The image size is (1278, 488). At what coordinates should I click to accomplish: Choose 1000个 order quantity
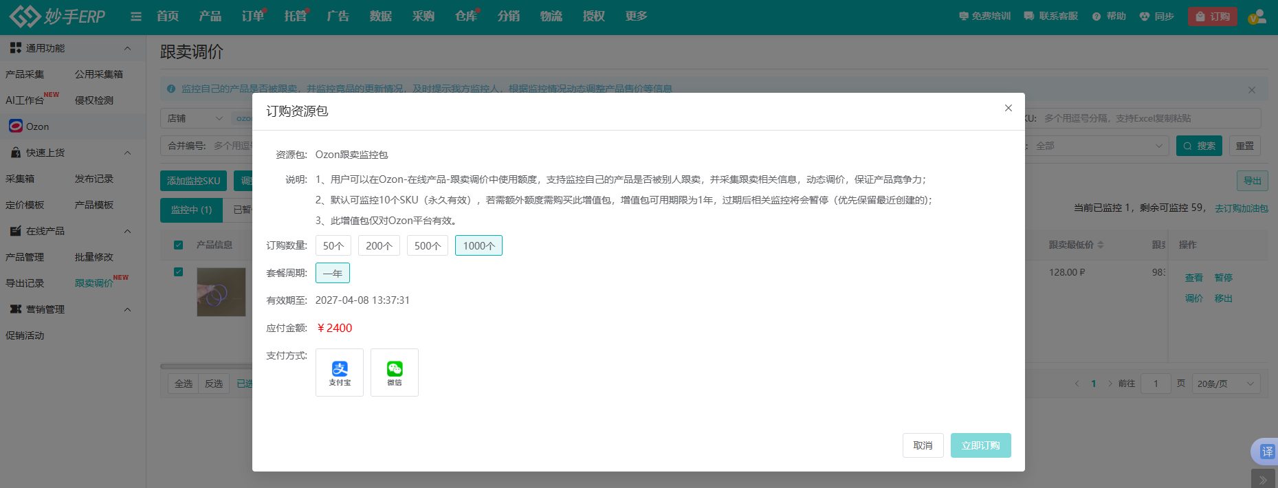tap(478, 245)
